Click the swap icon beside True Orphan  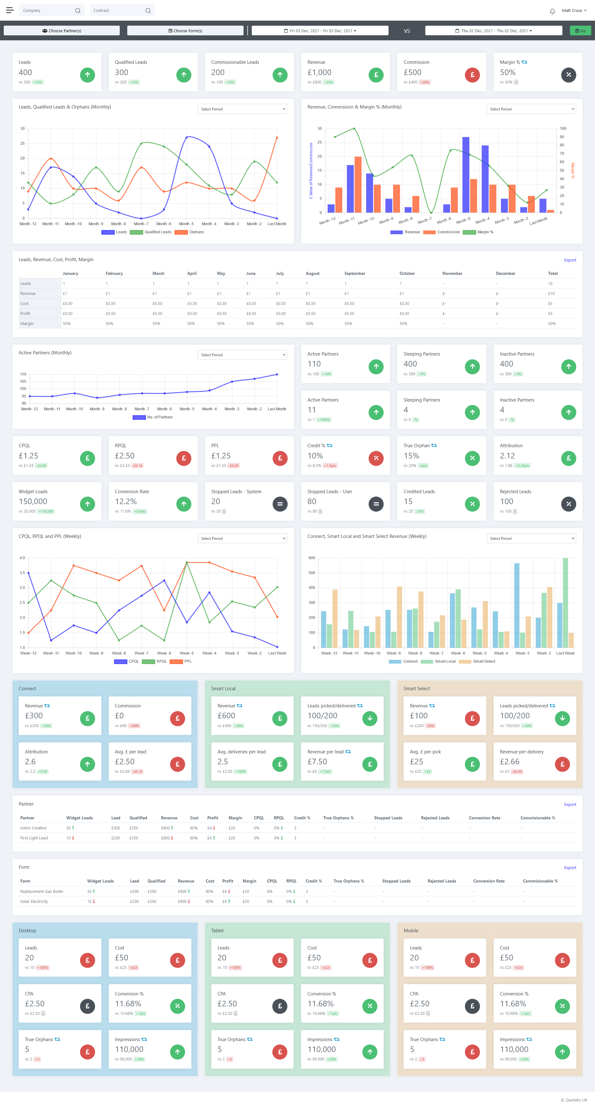pyautogui.click(x=434, y=446)
